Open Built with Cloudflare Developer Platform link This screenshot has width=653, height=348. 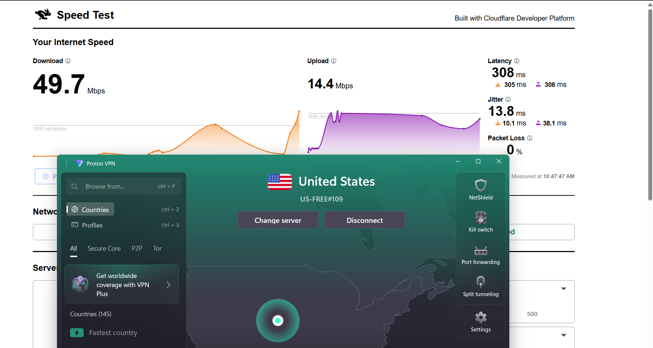coord(514,18)
